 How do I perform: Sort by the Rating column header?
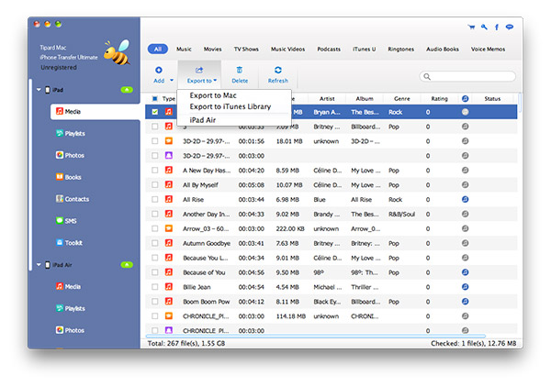point(439,99)
